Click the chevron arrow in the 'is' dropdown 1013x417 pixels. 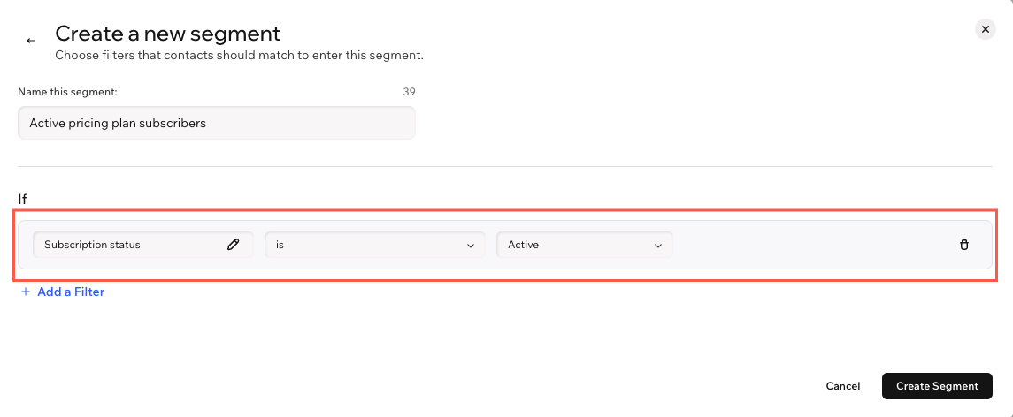point(471,246)
